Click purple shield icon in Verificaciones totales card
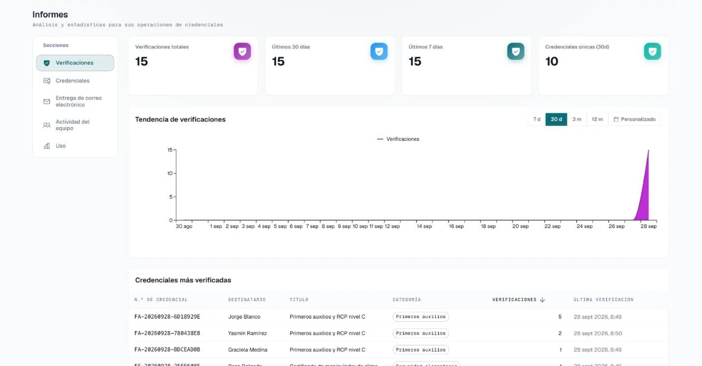 click(x=242, y=51)
